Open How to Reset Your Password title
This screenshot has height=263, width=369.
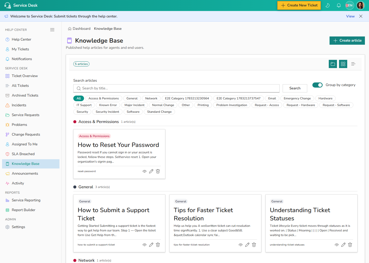coord(118,145)
